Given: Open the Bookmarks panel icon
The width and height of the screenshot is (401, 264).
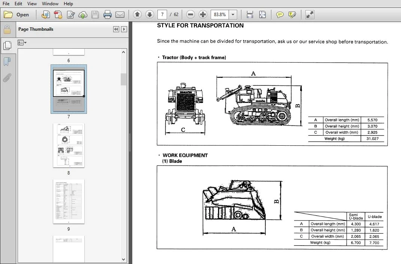Looking at the screenshot, I should (x=7, y=61).
